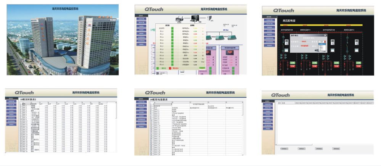Click the printer icon in network diagram
Image resolution: width=381 pixels, height=166 pixels.
(180, 18)
